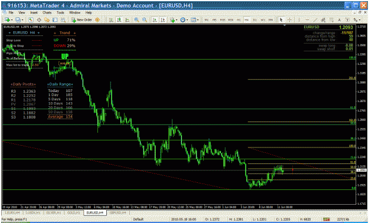Click the Default profile in status bar
This screenshot has width=369, height=223.
[138, 219]
